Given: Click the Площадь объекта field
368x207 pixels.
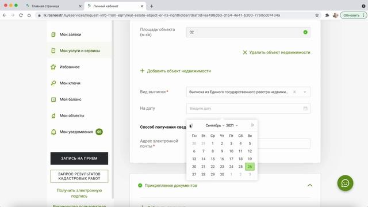Looking at the screenshot, I should 248,32.
